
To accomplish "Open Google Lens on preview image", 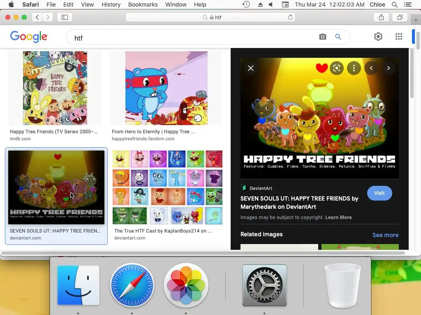I will (x=336, y=68).
